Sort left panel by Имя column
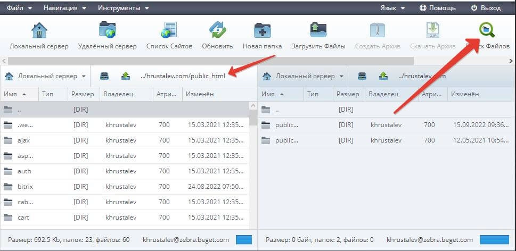The image size is (516, 251). coord(19,94)
